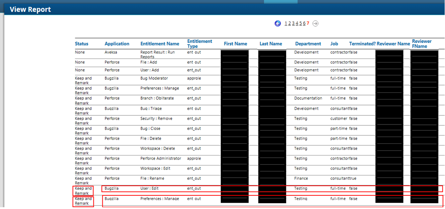Sort by Application column header

click(117, 44)
